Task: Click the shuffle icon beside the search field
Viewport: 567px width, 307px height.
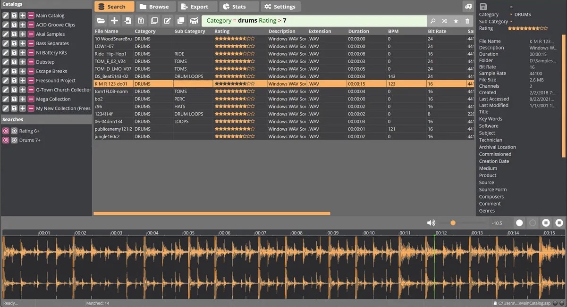Action: click(x=444, y=21)
